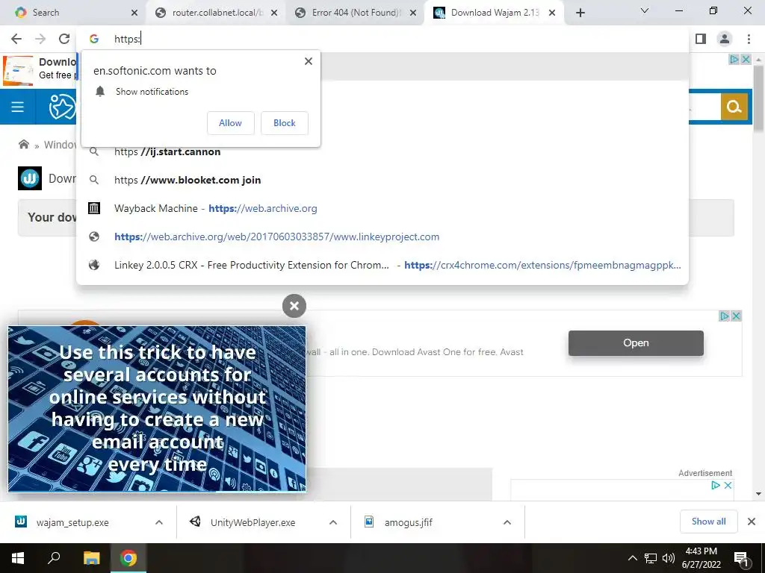
Task: Select the Linkey 2.0.0.5 CRX suggestion
Action: pyautogui.click(x=382, y=265)
